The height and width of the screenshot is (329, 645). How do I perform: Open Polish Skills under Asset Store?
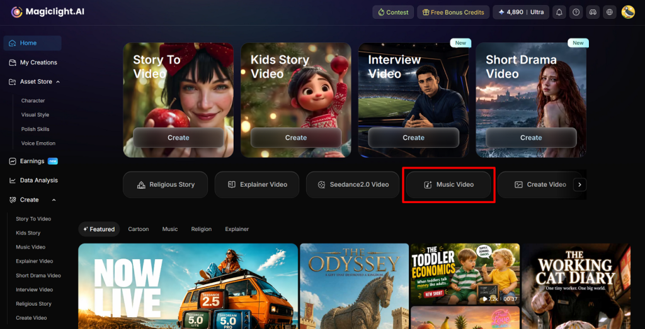35,129
